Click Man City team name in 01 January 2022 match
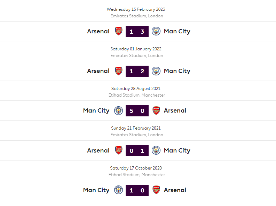This screenshot has width=276, height=206. 177,71
